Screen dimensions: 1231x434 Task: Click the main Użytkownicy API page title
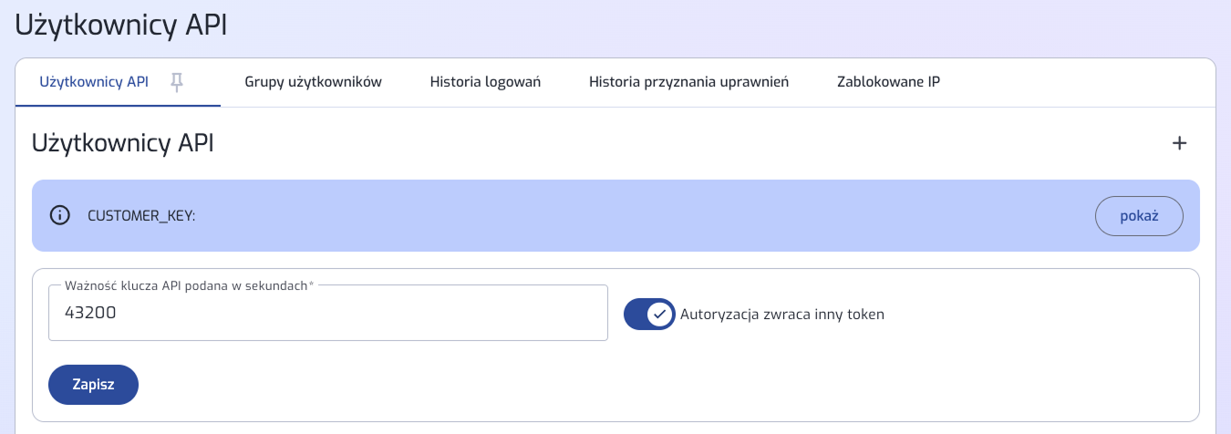(121, 25)
